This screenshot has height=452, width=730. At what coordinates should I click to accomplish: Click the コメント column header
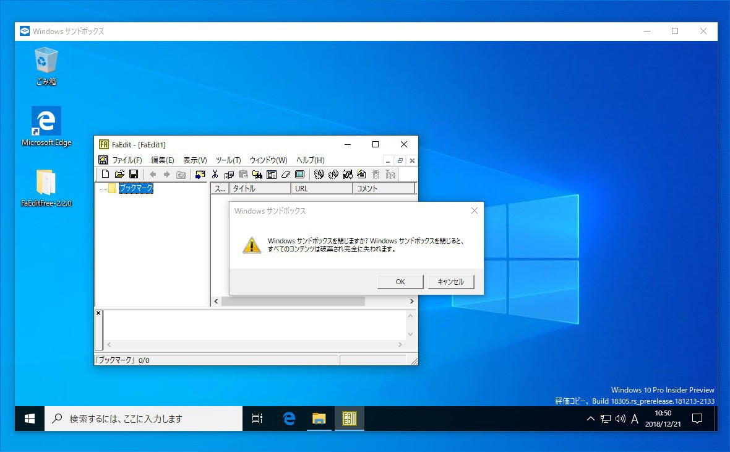(384, 188)
